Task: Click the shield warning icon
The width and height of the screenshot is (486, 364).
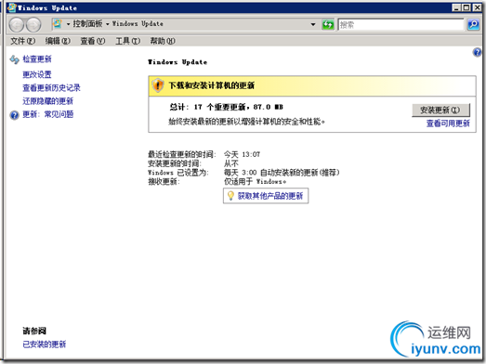Action: 157,84
